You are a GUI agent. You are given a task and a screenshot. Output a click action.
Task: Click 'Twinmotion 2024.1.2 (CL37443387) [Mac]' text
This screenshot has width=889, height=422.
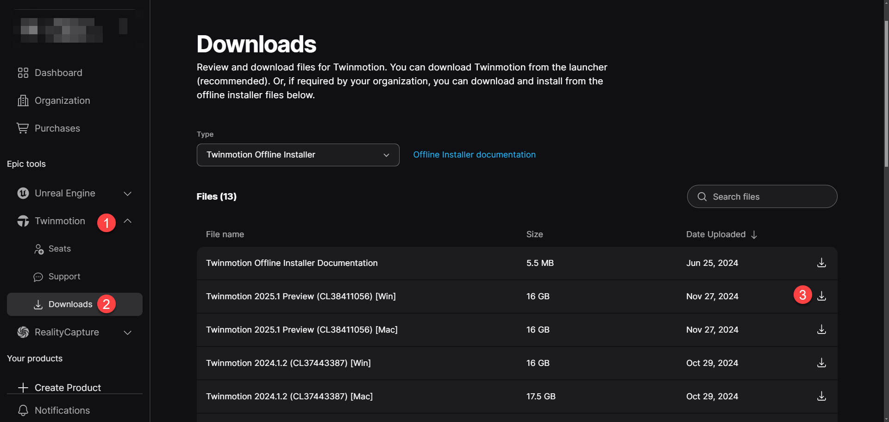289,397
